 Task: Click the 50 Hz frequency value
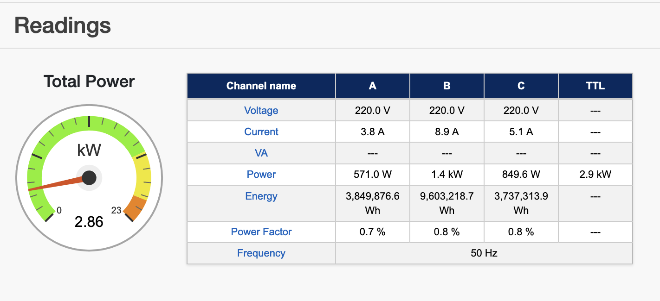point(484,253)
